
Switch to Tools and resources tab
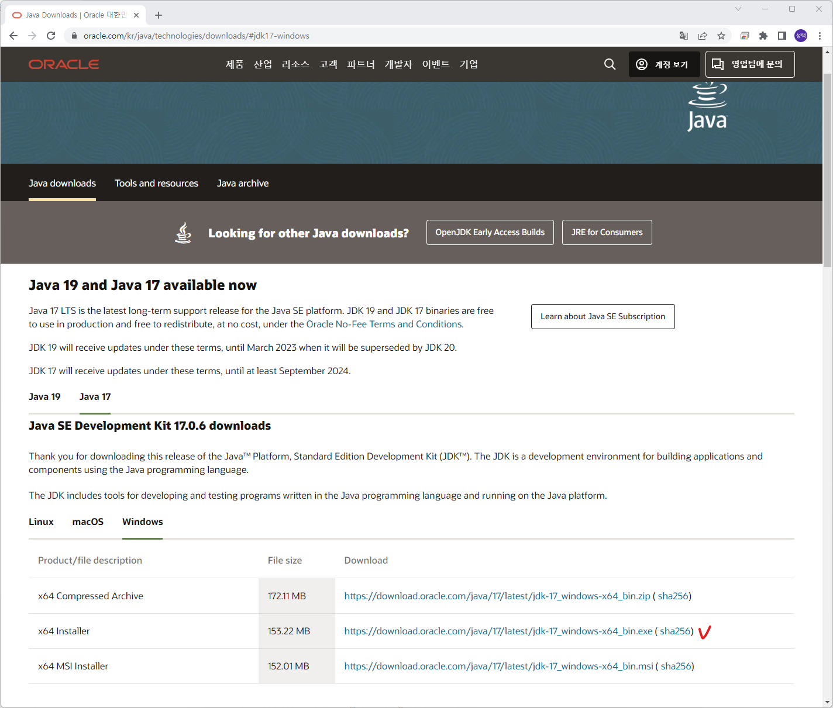coord(156,183)
